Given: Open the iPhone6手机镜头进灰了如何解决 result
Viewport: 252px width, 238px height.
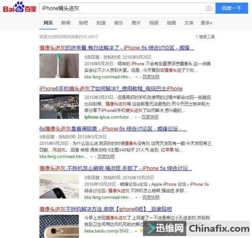Looking at the screenshot, I should point(111,88).
